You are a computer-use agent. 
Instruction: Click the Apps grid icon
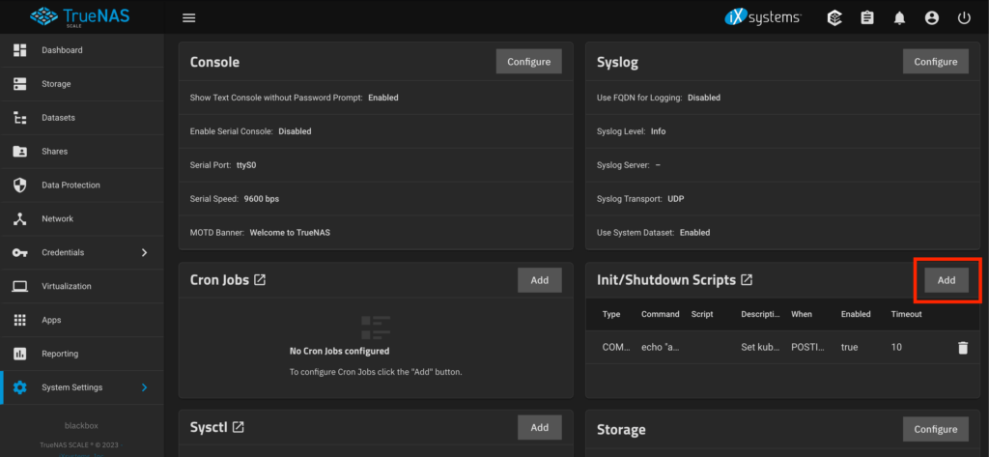[x=20, y=320]
